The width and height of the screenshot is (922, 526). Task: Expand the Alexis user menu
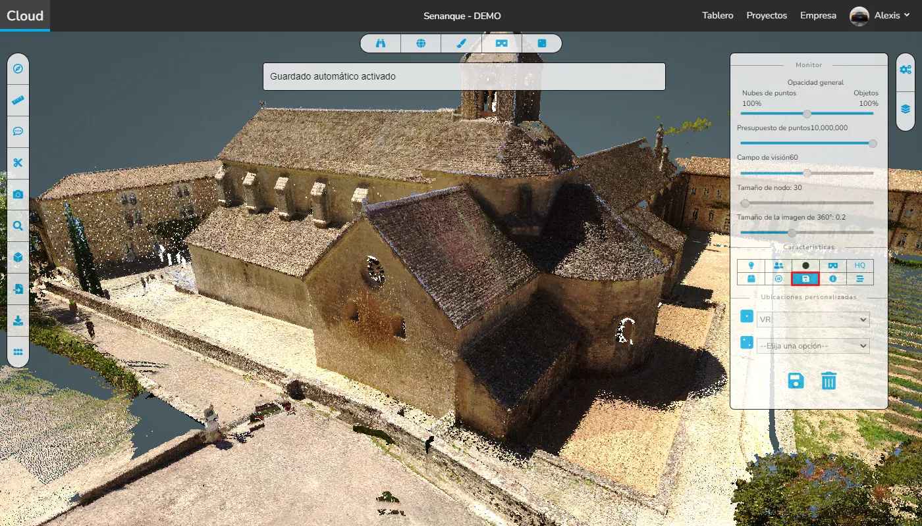892,16
